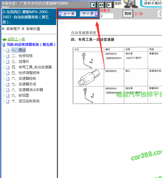This screenshot has width=162, height=178.
Task: Click the blue manual title header
Action: click(29, 17)
